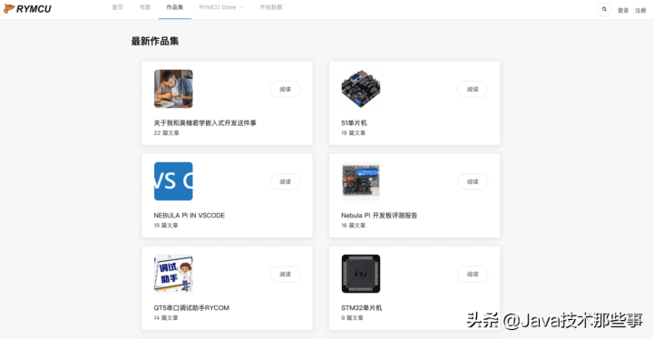Select 作品集 nav tab
The width and height of the screenshot is (653, 339).
[x=175, y=7]
